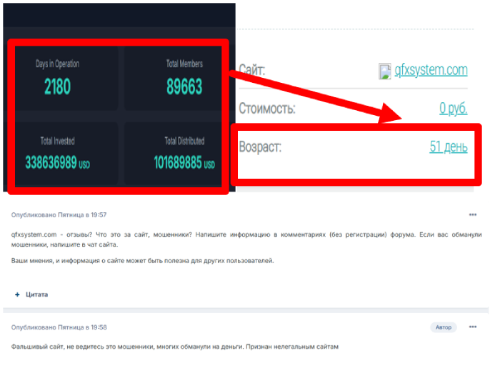
Task: Click the 'Автор' badge on second post
Action: click(x=442, y=327)
